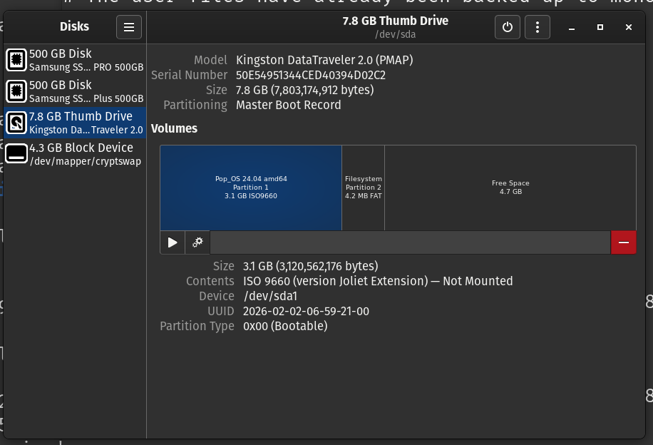Viewport: 653px width, 445px height.
Task: Mount the selected partition with play button
Action: coord(173,242)
